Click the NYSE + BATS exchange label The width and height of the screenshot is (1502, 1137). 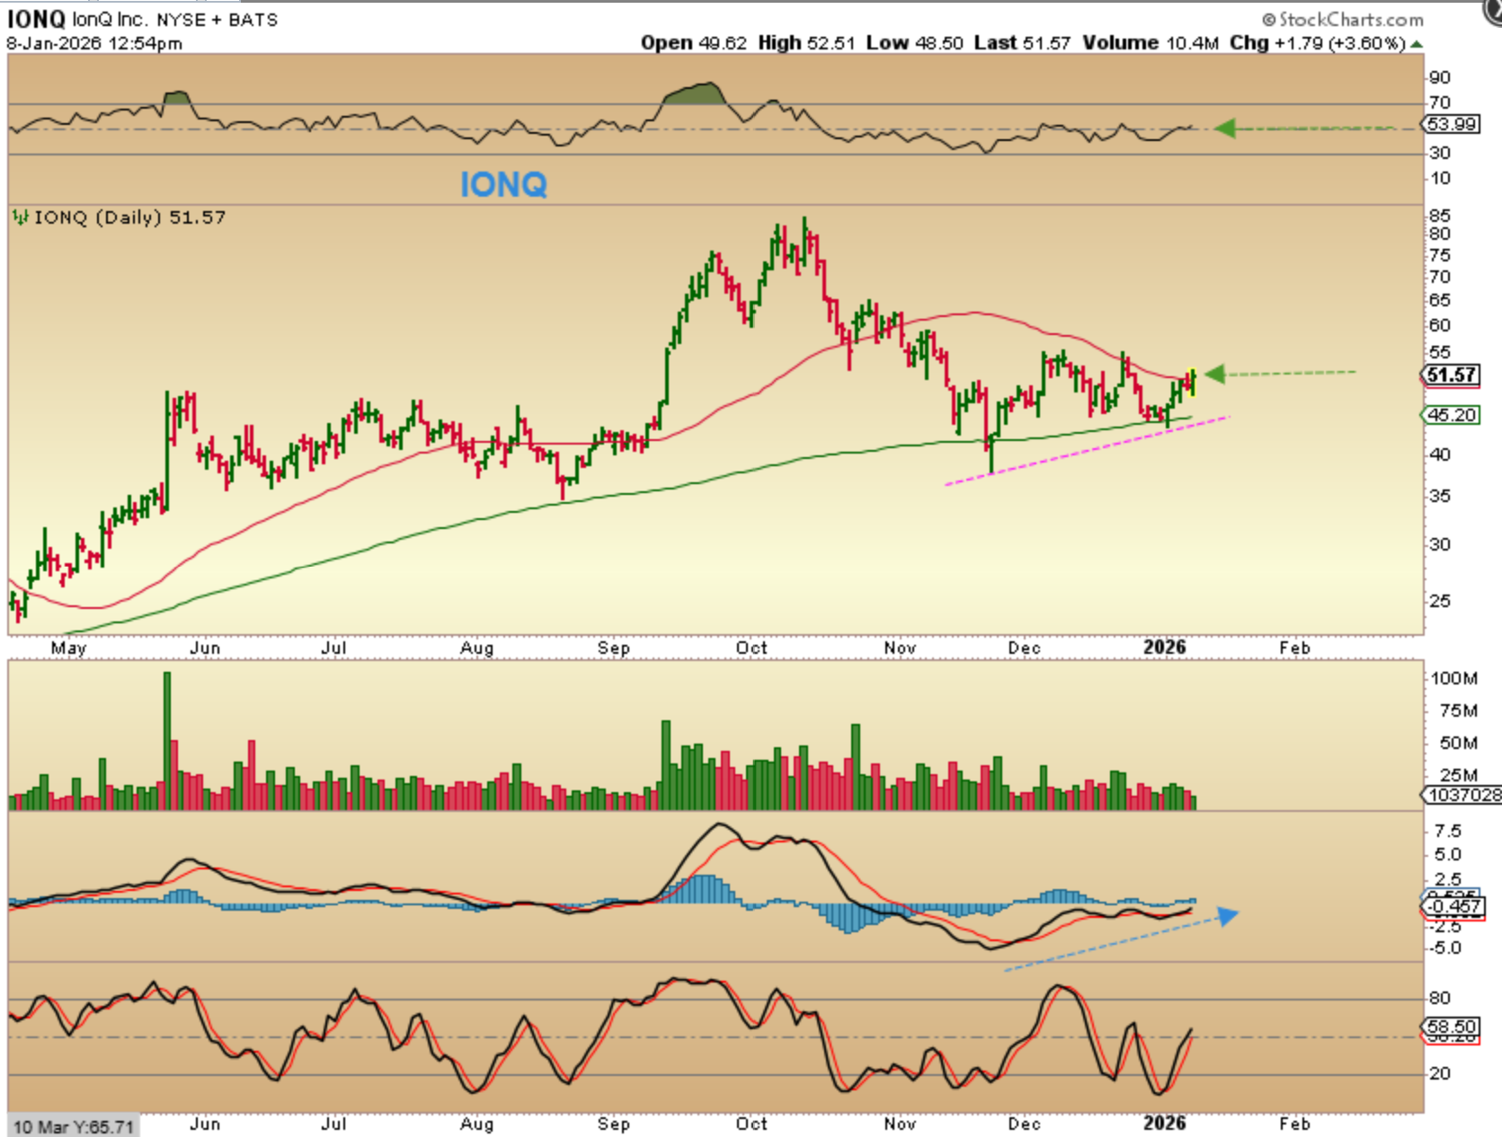click(x=218, y=20)
